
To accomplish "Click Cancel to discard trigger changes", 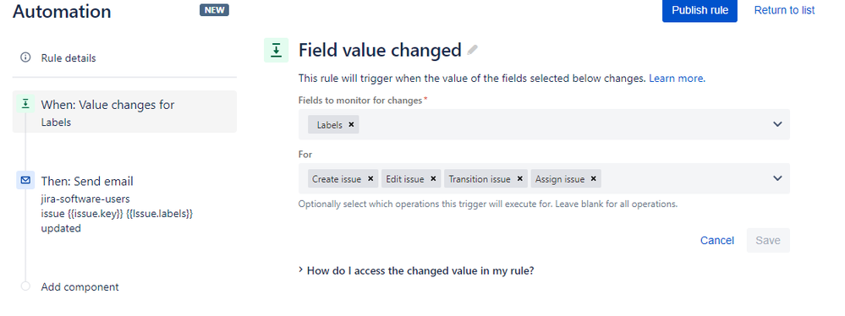I will (716, 241).
